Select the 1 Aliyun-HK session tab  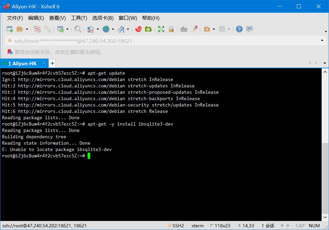(24, 63)
